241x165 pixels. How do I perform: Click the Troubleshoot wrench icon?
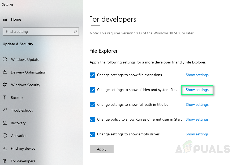[5, 110]
